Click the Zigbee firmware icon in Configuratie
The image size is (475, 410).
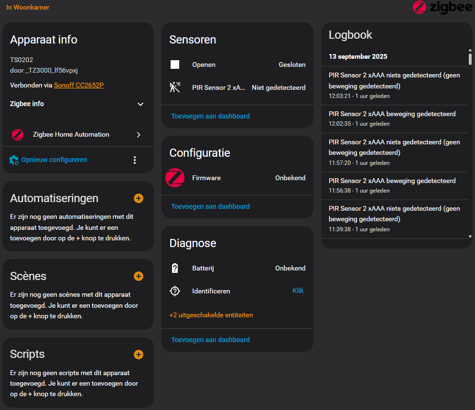tap(175, 178)
